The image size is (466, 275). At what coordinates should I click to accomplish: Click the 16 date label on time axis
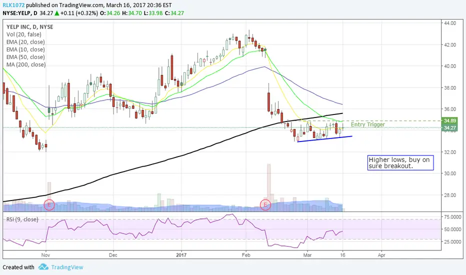coord(342,255)
